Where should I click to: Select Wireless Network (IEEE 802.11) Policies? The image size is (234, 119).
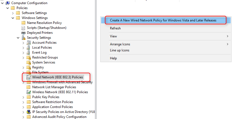tap(60, 92)
